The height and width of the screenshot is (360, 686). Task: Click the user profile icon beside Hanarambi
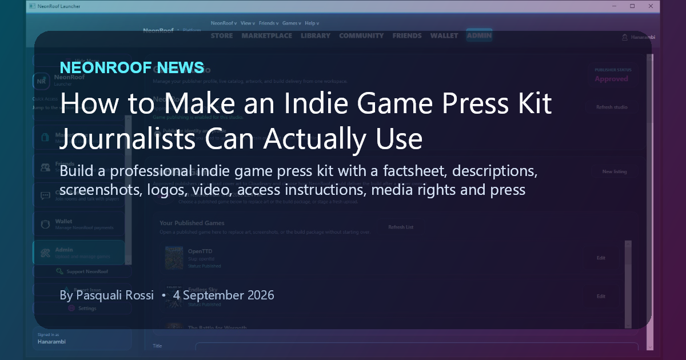point(625,38)
